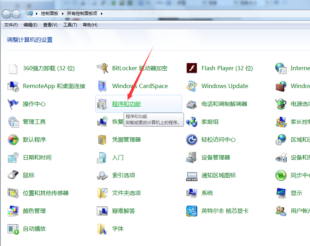Open the 管理工具 link

(34, 122)
